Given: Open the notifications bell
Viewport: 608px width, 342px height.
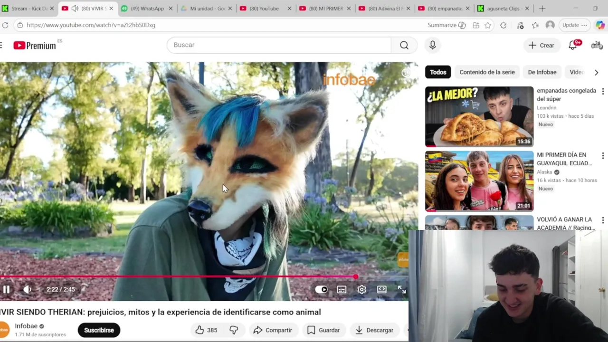Looking at the screenshot, I should 573,45.
